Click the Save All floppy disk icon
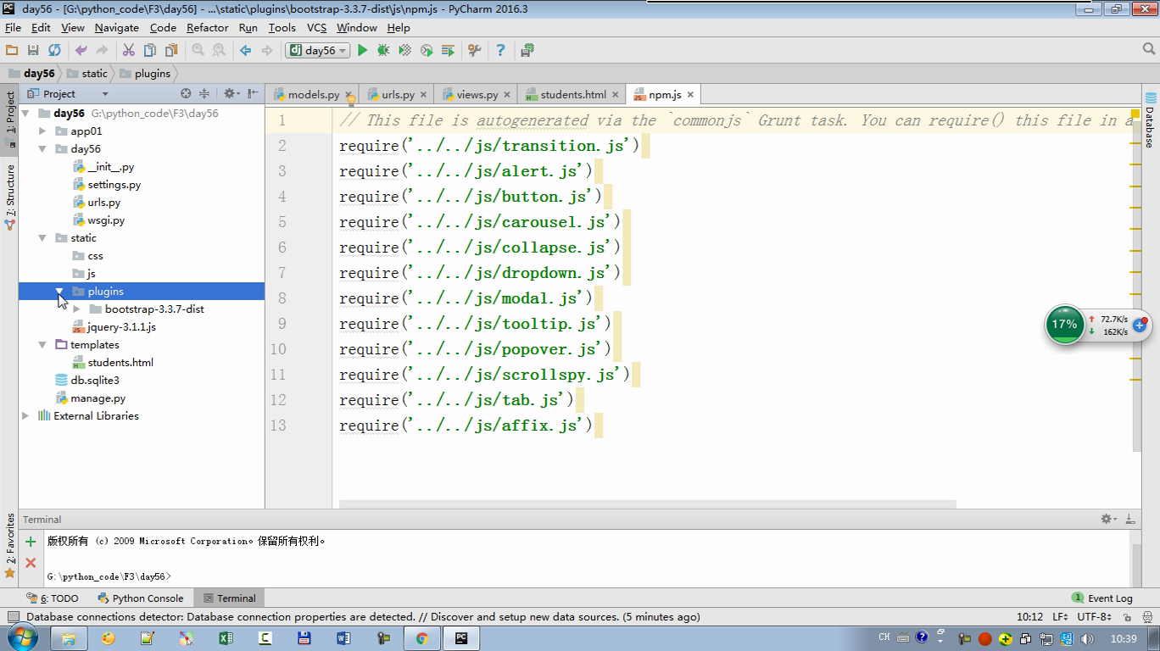The image size is (1160, 651). pyautogui.click(x=33, y=51)
